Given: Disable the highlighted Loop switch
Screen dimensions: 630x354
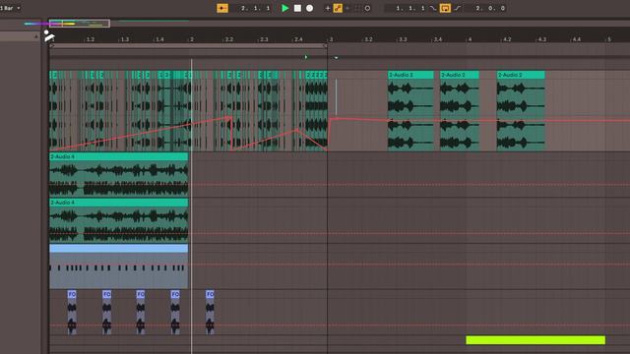Looking at the screenshot, I should click(x=445, y=8).
